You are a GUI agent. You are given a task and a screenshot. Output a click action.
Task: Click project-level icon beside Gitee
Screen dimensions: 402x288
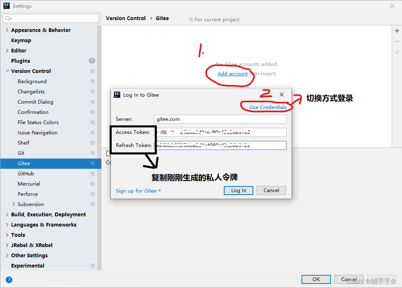(x=92, y=163)
